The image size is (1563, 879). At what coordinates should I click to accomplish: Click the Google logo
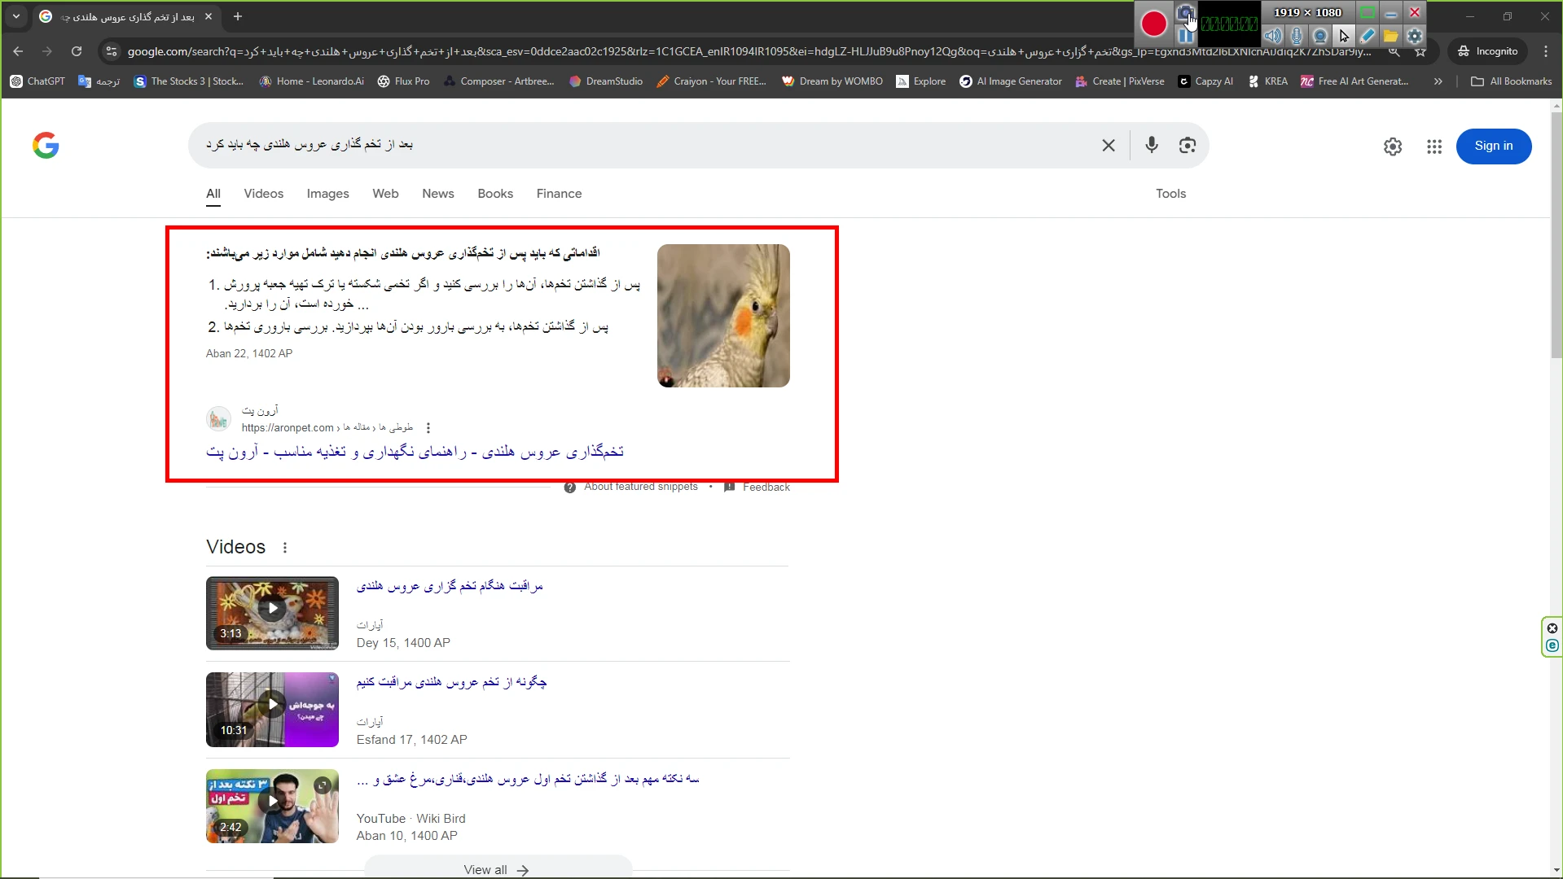[46, 145]
